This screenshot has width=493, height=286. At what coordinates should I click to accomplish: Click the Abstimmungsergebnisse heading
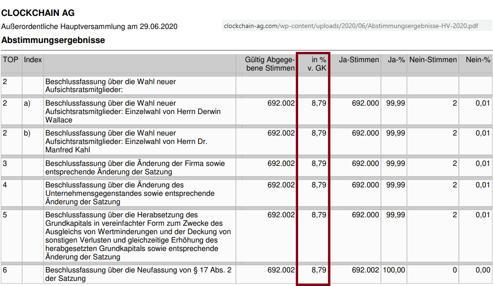tap(53, 40)
